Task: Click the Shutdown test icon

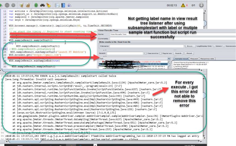Action: pos(13,5)
